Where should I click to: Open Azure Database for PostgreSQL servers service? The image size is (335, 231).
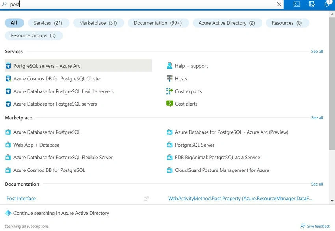55,104
